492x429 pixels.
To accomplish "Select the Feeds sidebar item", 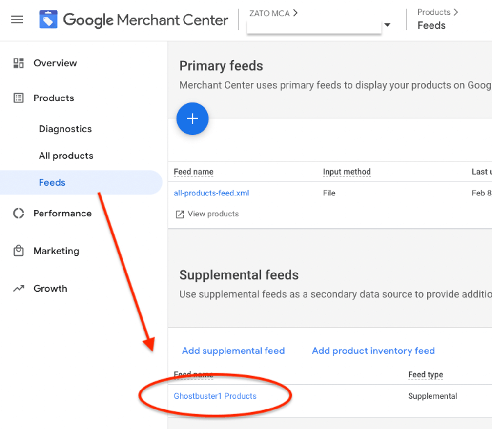I will 81,182.
